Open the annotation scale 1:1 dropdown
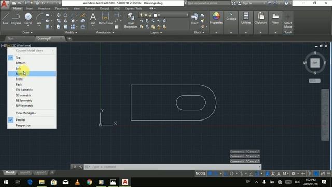This screenshot has height=187, width=332. click(x=286, y=173)
